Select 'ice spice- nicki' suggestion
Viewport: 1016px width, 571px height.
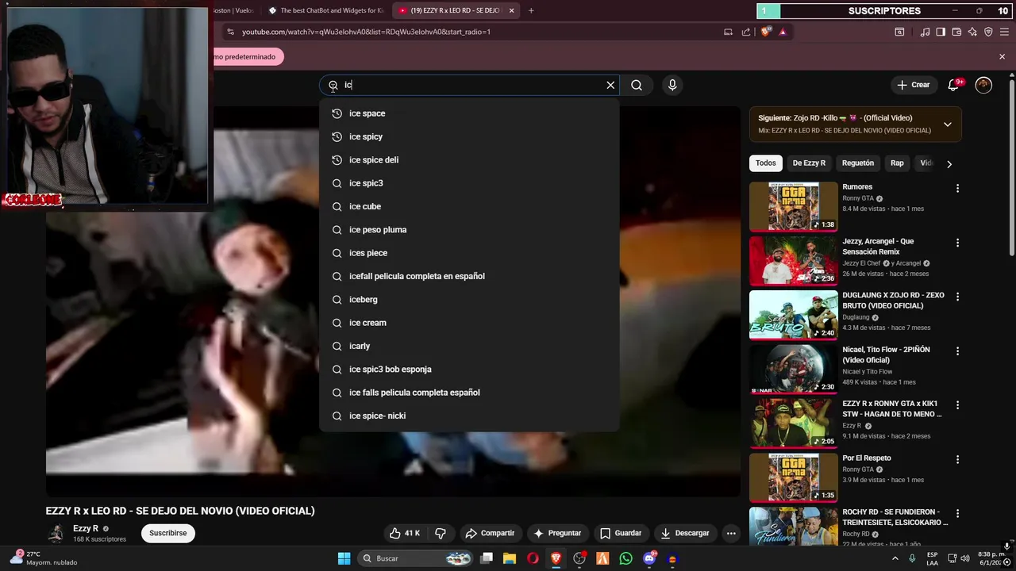[x=469, y=416]
